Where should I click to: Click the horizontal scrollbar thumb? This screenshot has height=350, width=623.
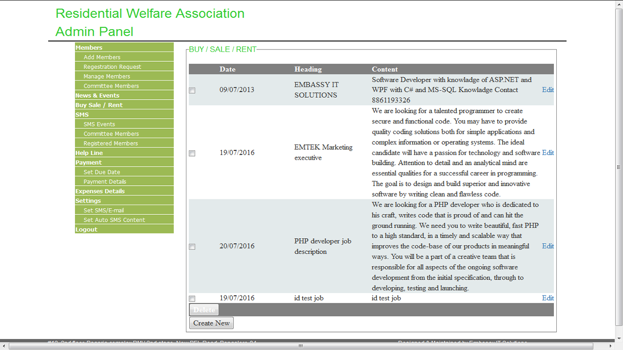tap(301, 346)
